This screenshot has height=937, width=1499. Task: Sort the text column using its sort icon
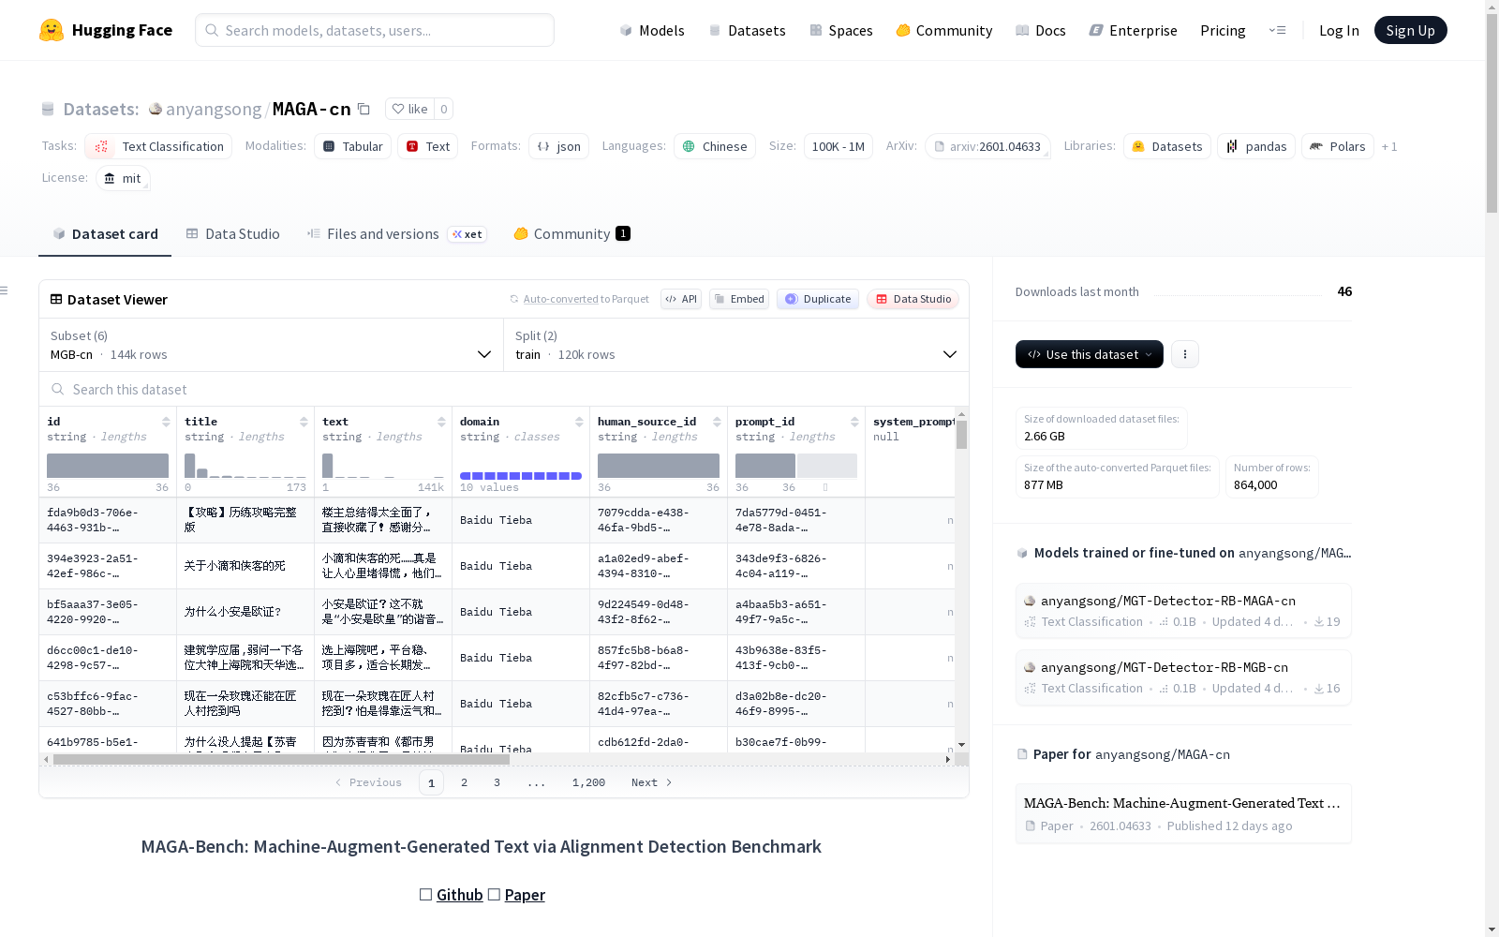441,422
